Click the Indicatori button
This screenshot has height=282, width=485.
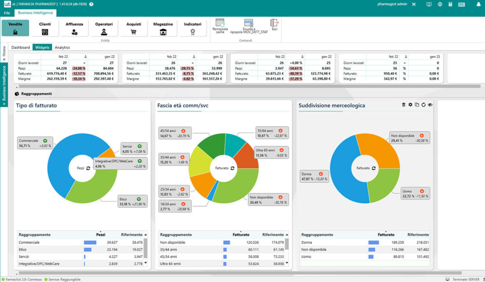click(x=192, y=28)
